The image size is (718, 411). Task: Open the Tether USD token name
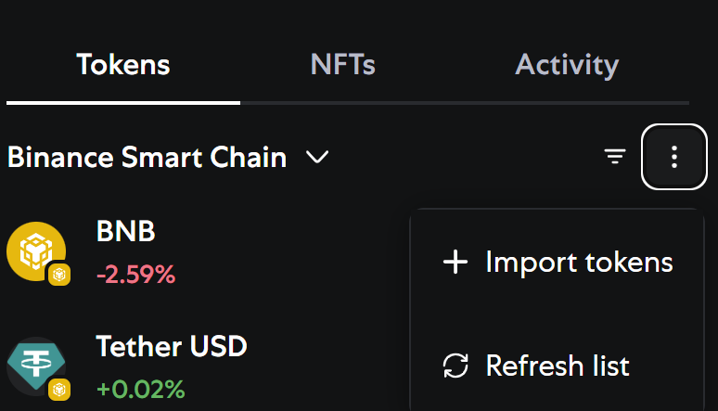pyautogui.click(x=172, y=347)
